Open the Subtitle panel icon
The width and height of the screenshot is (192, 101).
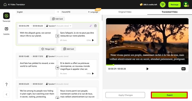[6, 29]
